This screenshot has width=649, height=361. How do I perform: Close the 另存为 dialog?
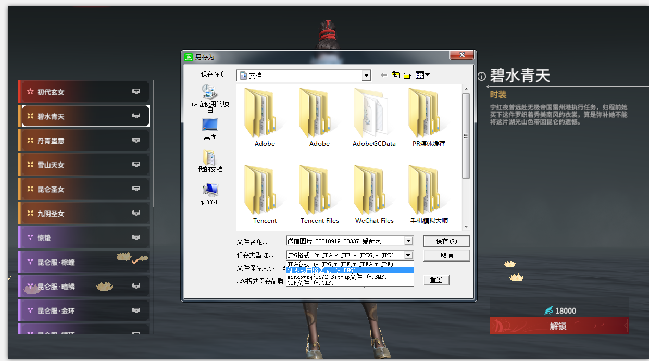(462, 55)
